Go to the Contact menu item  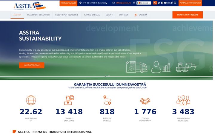coord(123,15)
